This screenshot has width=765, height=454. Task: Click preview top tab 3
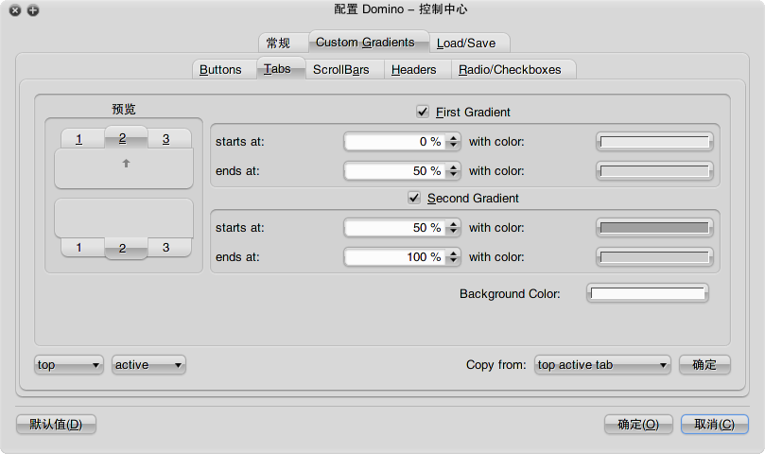pos(169,139)
